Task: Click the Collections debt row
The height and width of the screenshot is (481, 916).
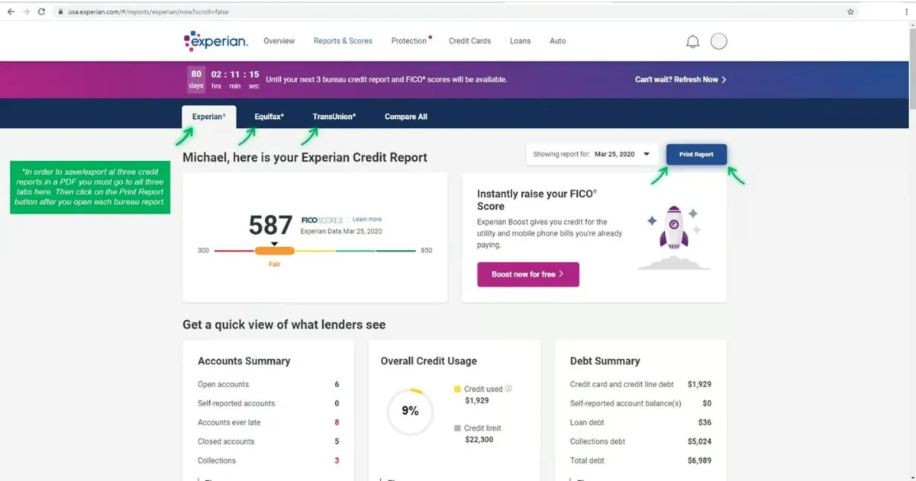Action: coord(640,441)
